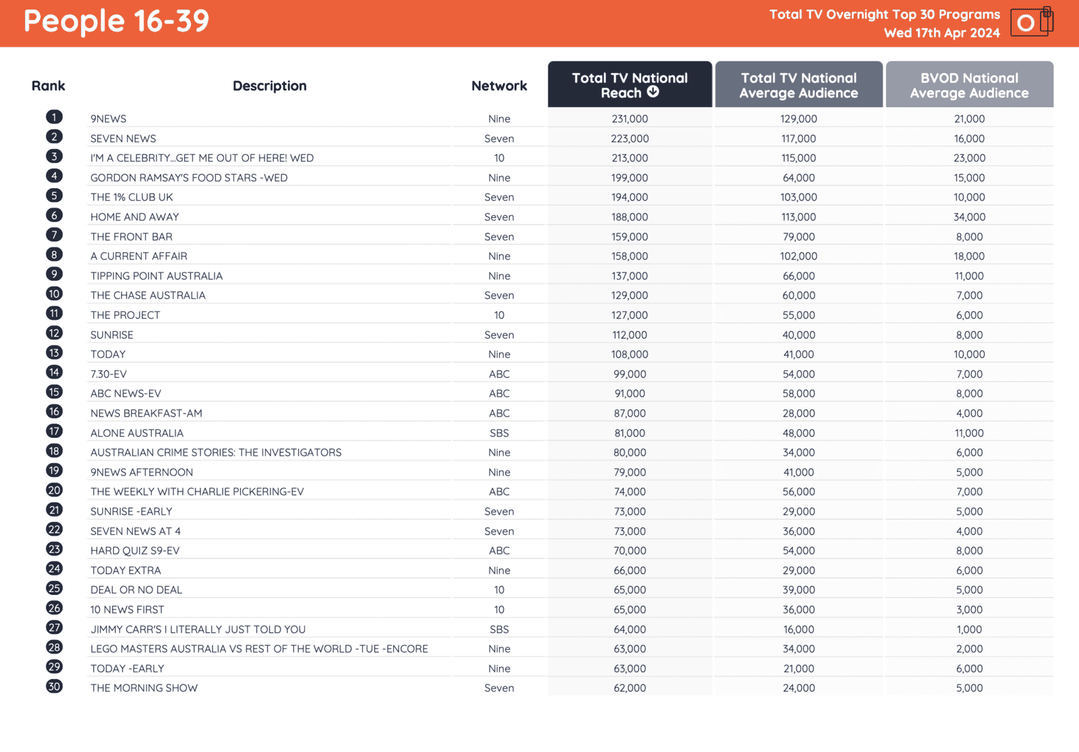
Task: Select the Total TV National Reach column tab
Action: pos(630,84)
